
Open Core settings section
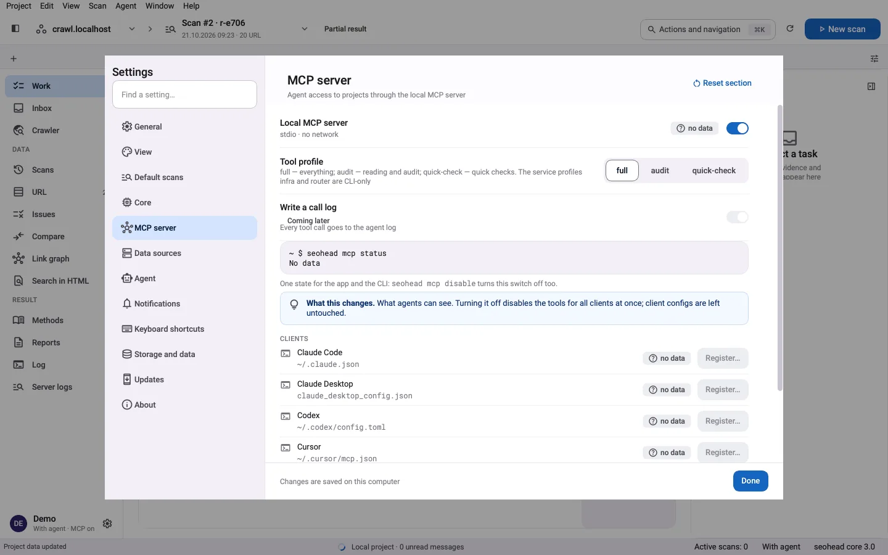tap(184, 202)
